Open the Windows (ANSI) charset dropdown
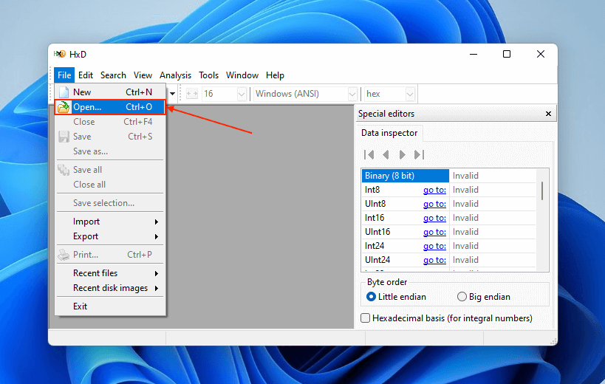Screen dimensions: 605x384 pyautogui.click(x=352, y=95)
